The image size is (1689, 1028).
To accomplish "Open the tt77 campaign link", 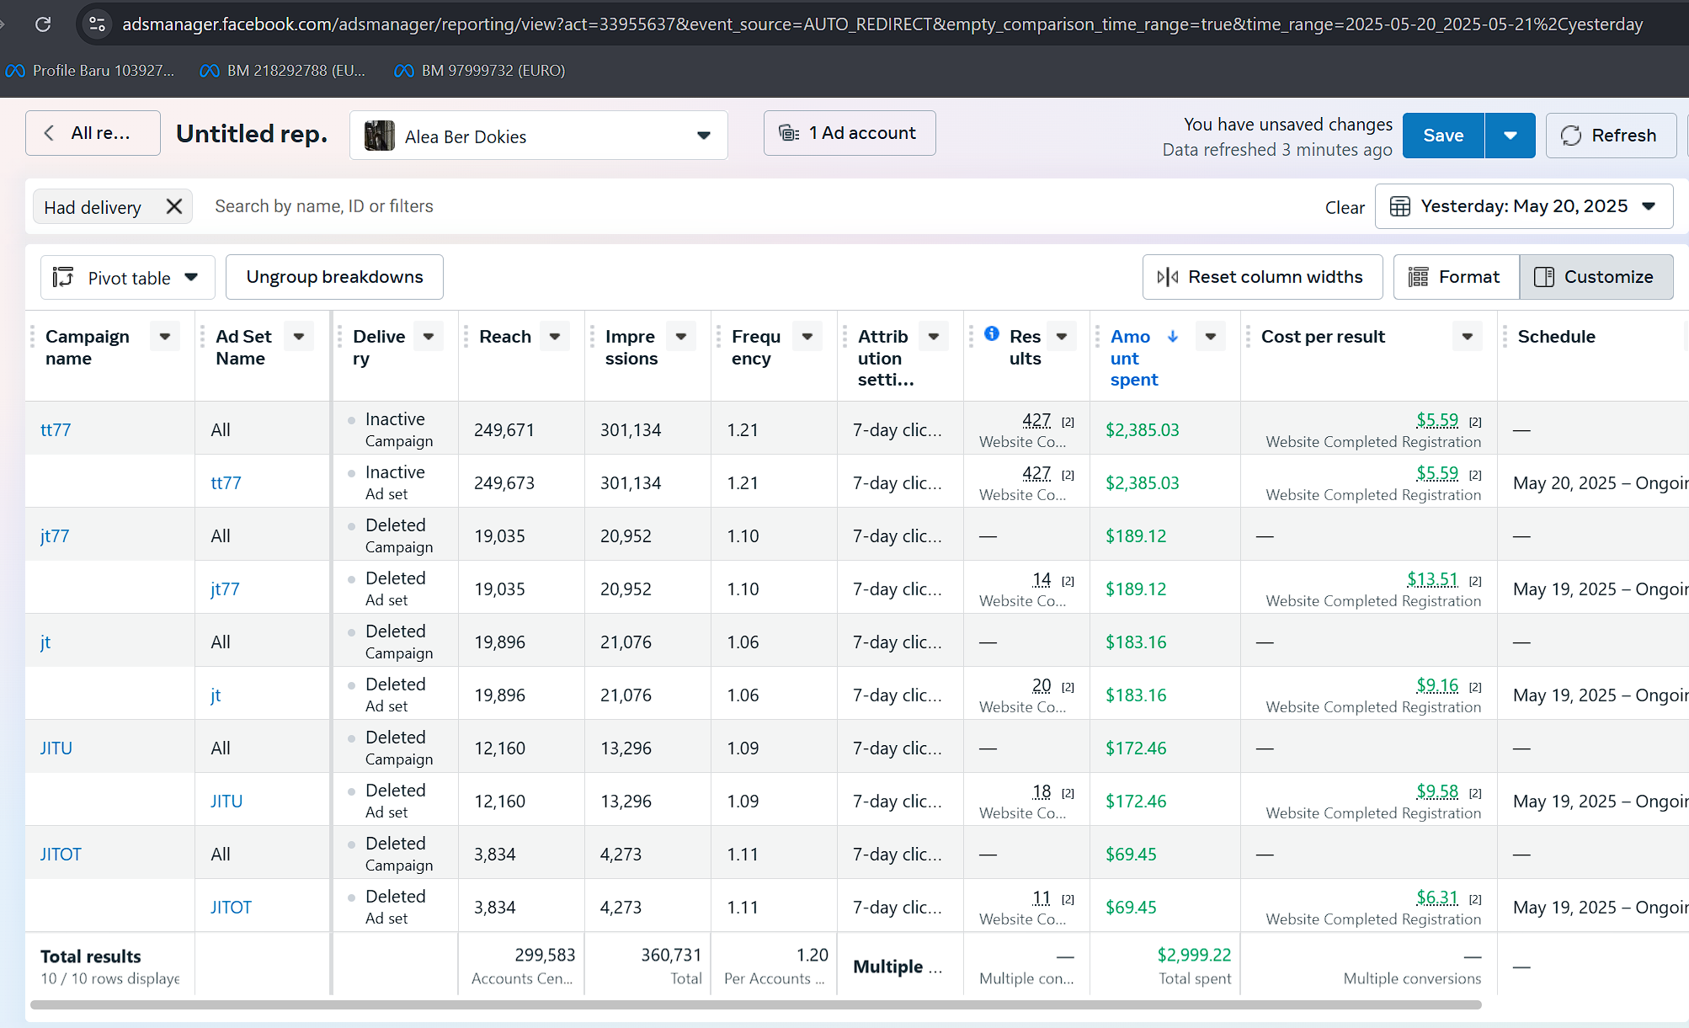I will click(x=56, y=430).
